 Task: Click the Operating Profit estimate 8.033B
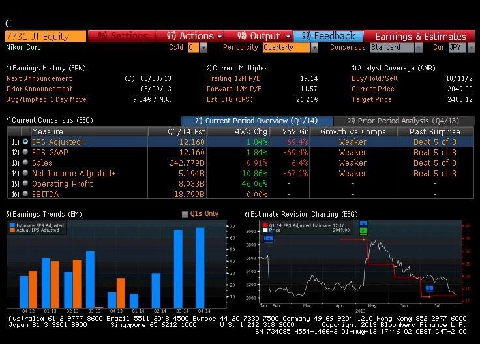pos(192,184)
